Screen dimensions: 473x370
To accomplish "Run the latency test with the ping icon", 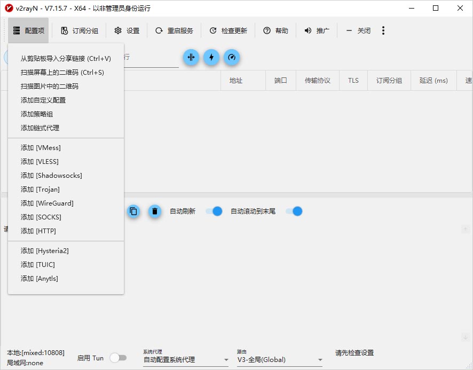I will point(191,57).
